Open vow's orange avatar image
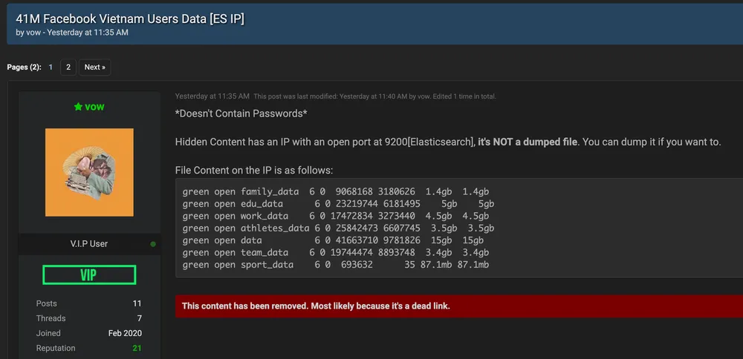743x359 pixels. point(89,172)
